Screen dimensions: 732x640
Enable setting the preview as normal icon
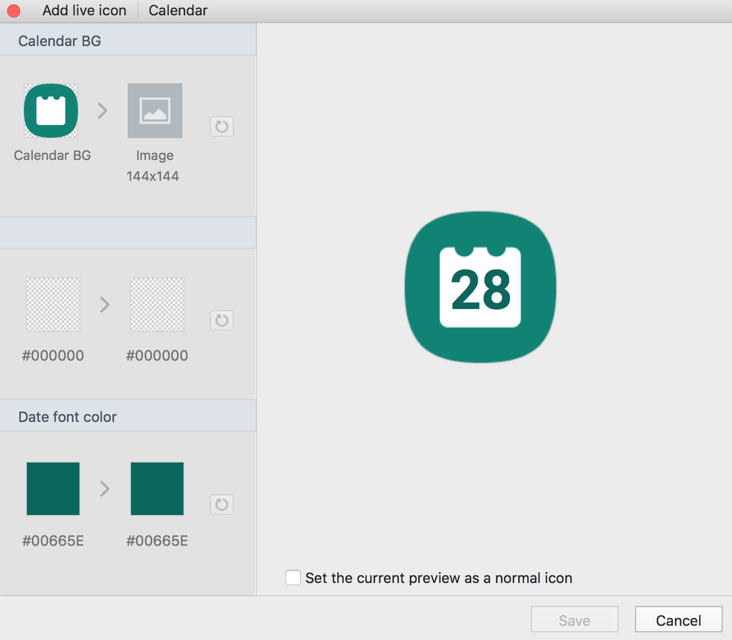[x=293, y=578]
